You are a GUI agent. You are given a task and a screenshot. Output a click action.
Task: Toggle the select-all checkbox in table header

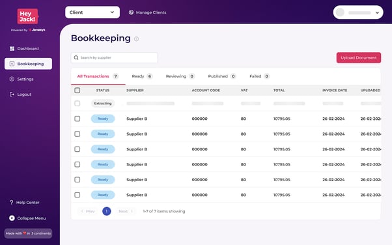coord(77,91)
